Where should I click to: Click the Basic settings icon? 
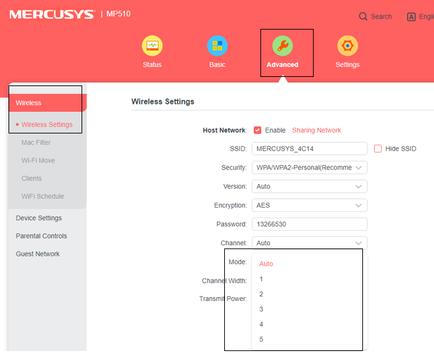click(x=217, y=46)
